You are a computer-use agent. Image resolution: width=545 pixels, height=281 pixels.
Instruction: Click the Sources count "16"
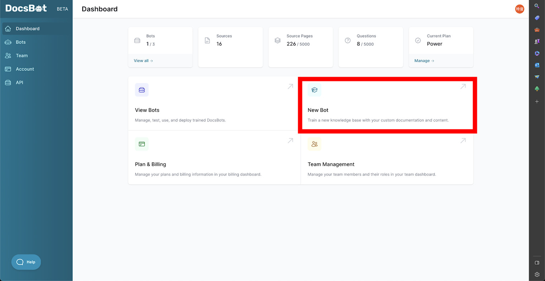[219, 44]
